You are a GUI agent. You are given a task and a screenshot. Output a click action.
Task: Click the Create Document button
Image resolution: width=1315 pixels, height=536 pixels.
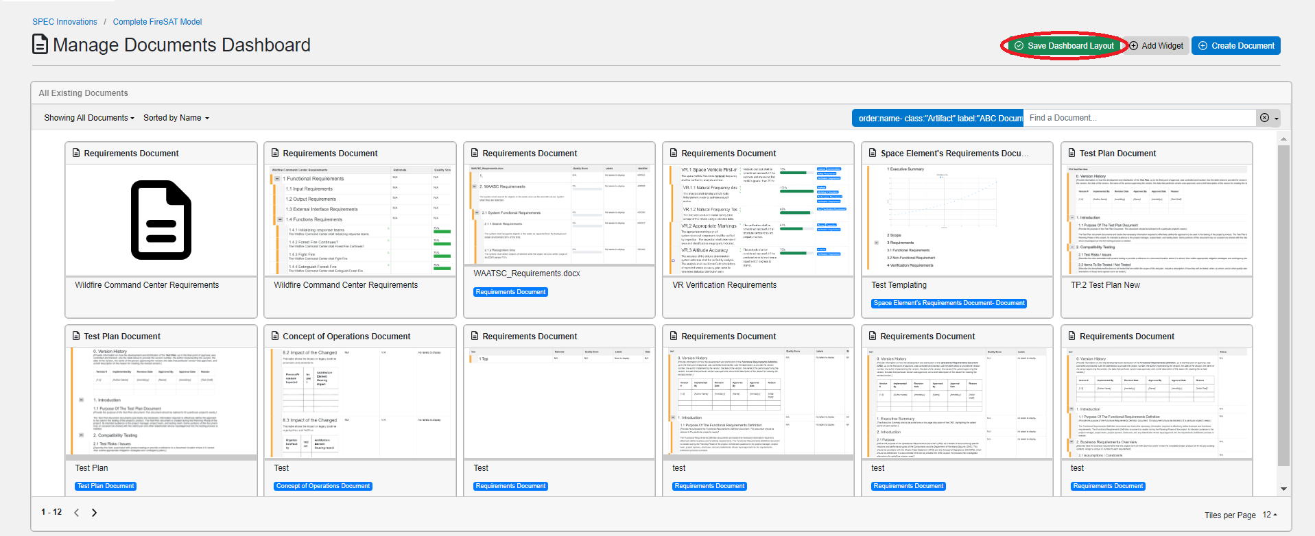click(x=1235, y=46)
